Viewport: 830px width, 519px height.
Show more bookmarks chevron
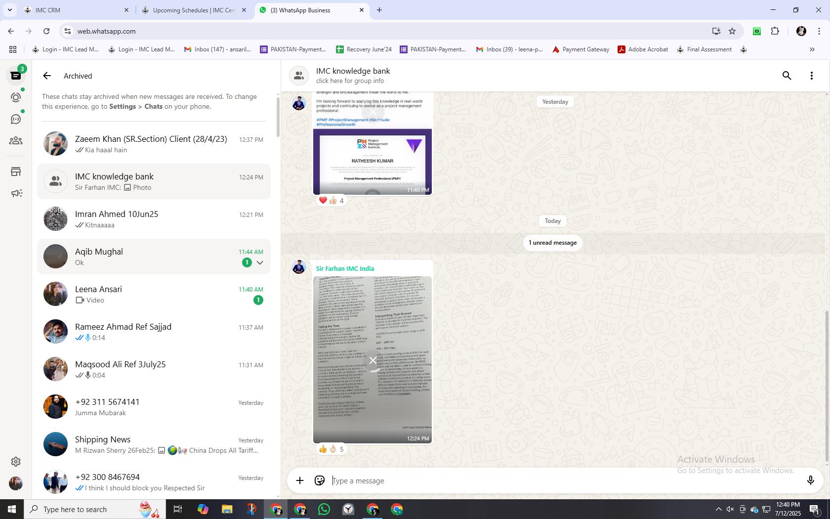812,49
